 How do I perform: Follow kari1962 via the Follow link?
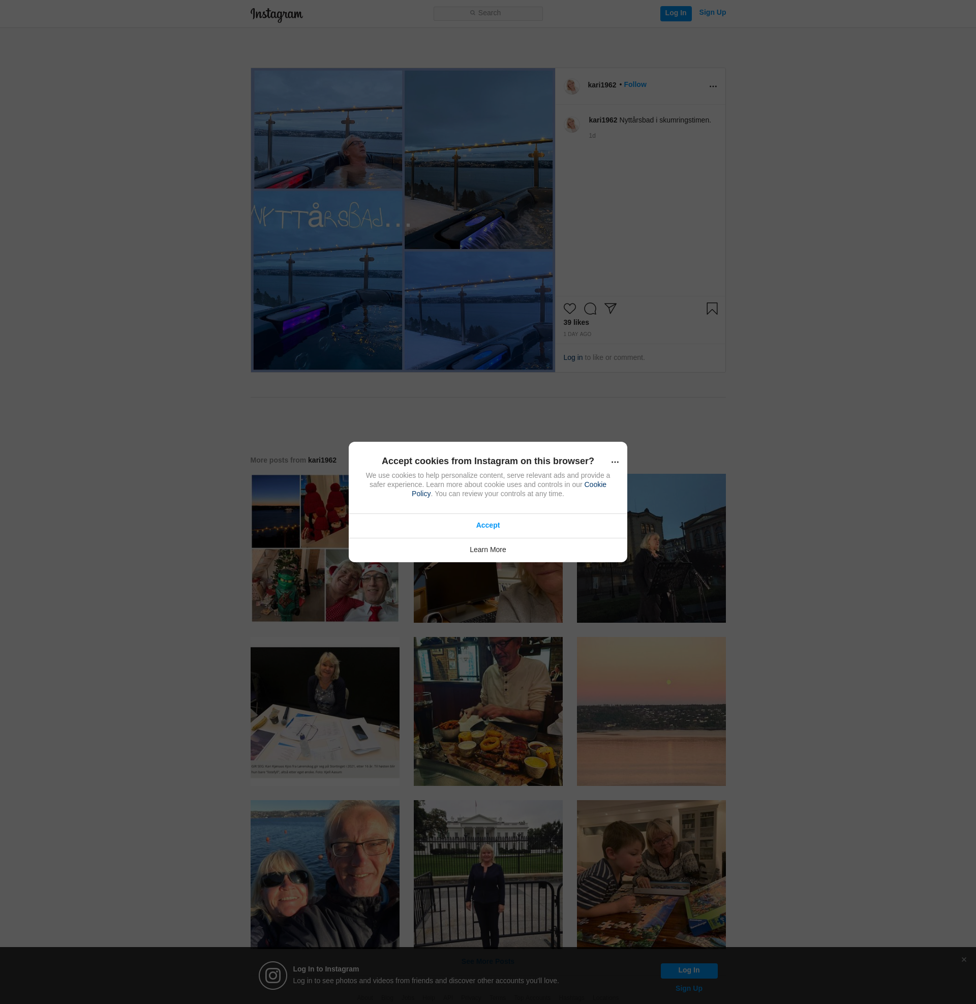[x=634, y=84]
